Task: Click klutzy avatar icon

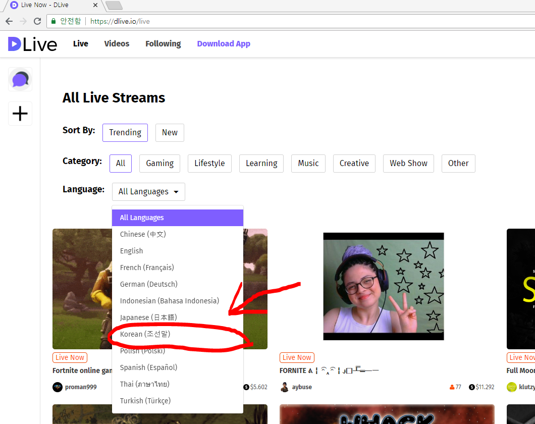Action: pos(511,387)
